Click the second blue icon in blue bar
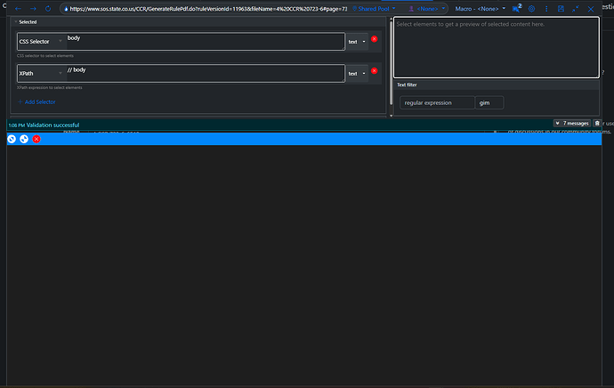The image size is (614, 388). pos(24,139)
